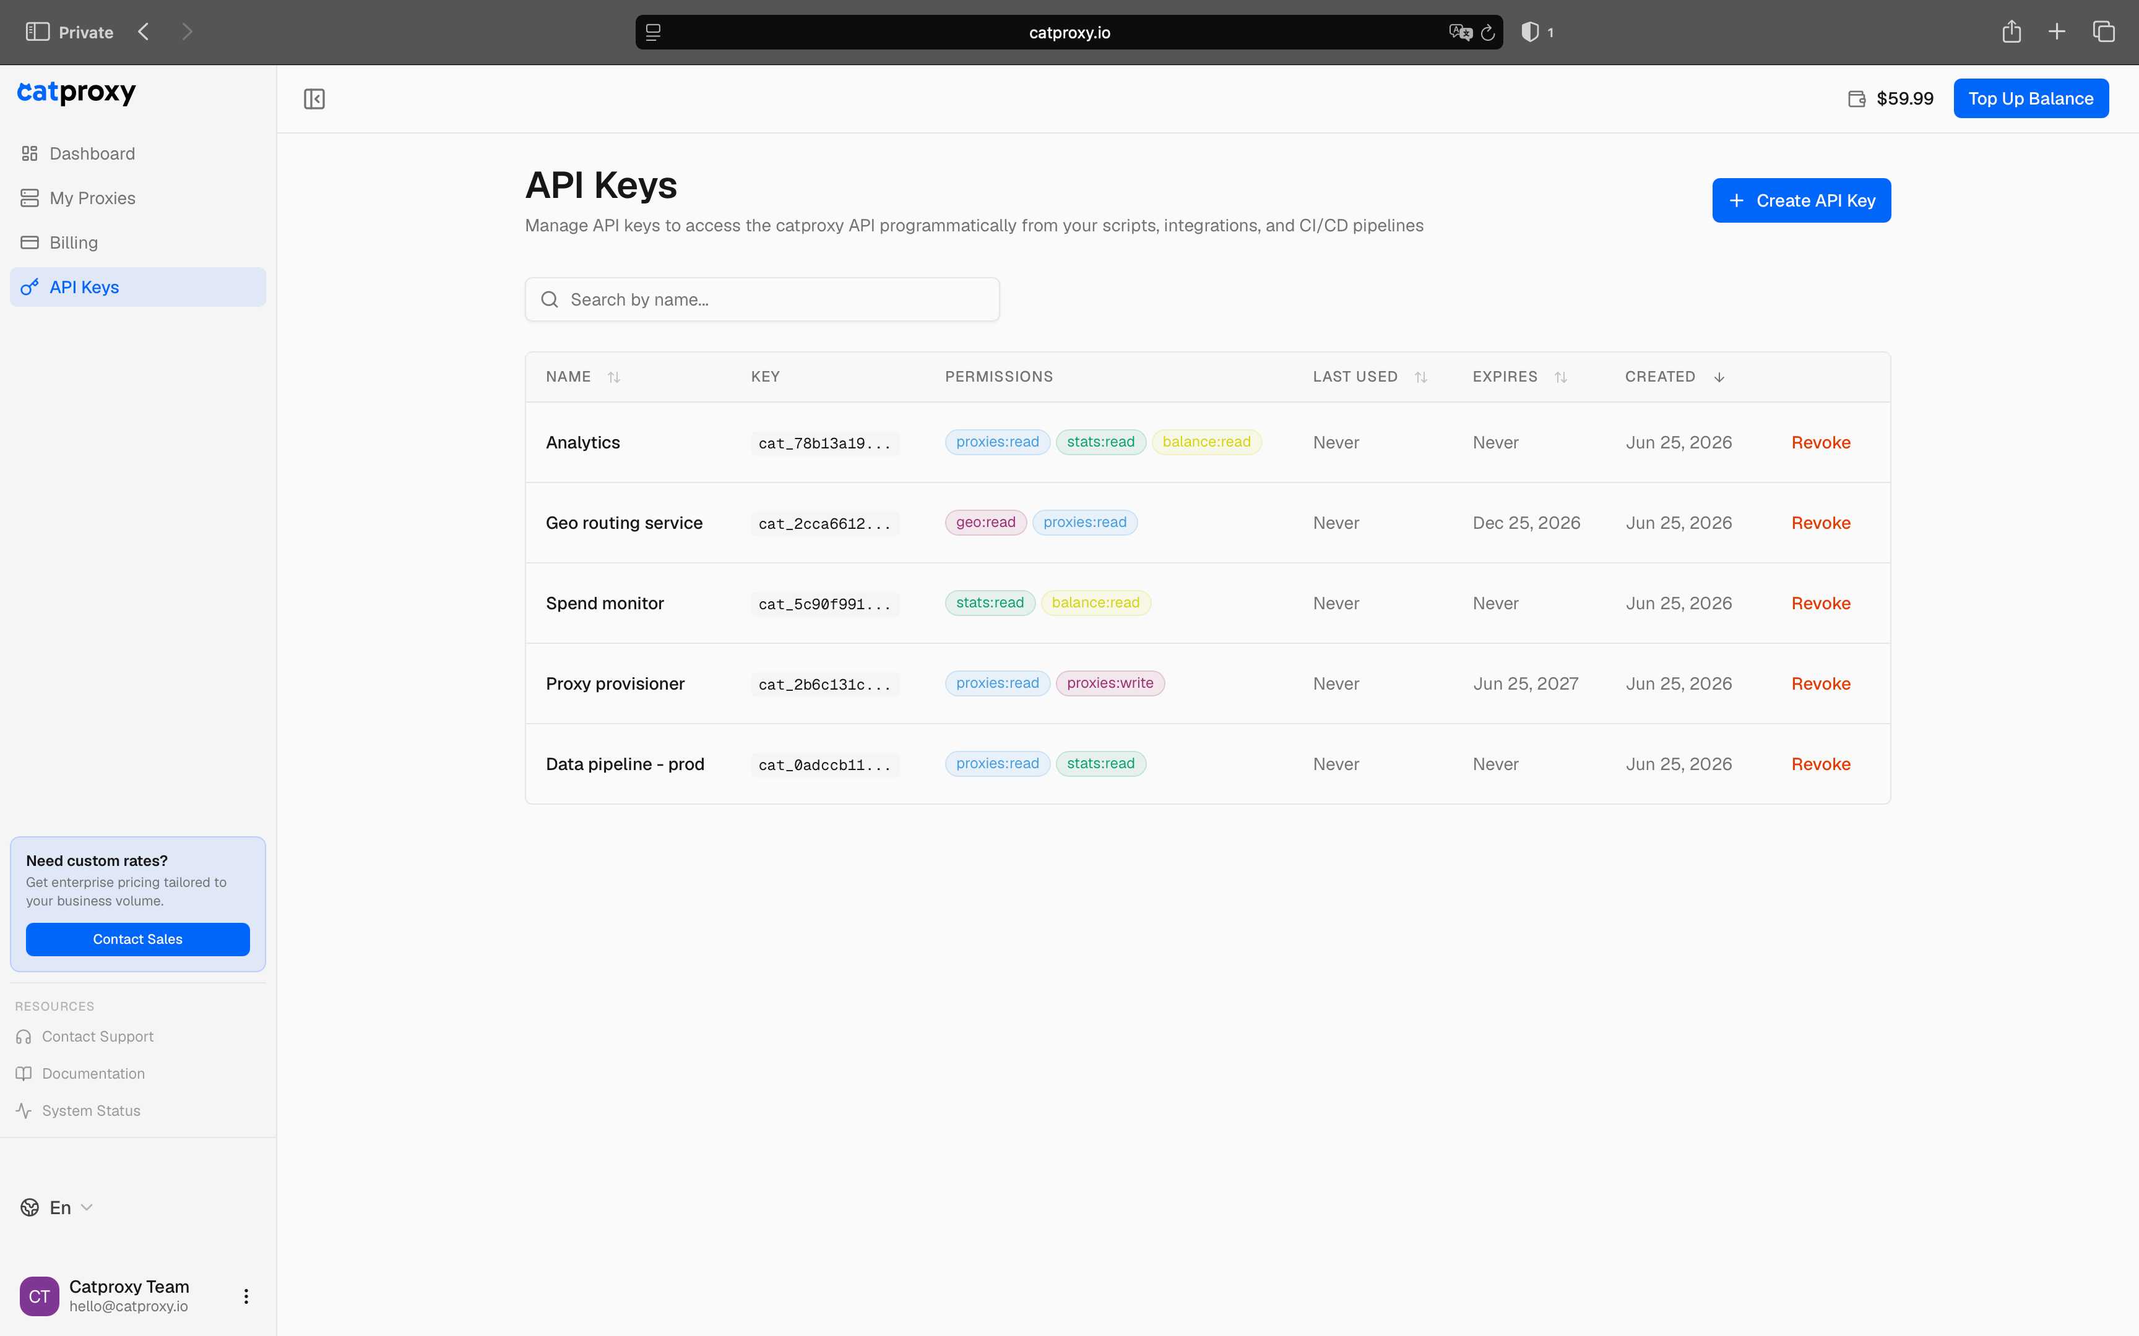Click the CT profile avatar
Image resolution: width=2139 pixels, height=1336 pixels.
pyautogui.click(x=39, y=1296)
